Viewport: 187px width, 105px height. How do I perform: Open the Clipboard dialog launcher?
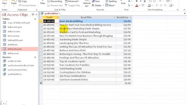coord(37,10)
